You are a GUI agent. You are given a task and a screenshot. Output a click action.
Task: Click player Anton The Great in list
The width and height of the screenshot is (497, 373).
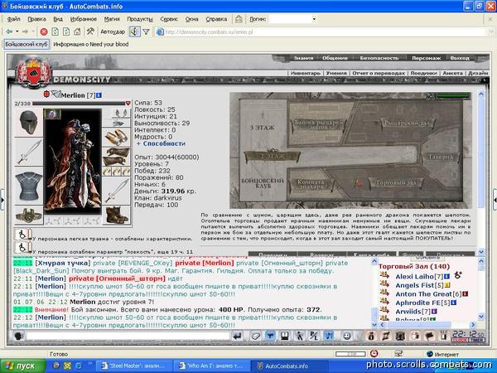[x=424, y=294]
